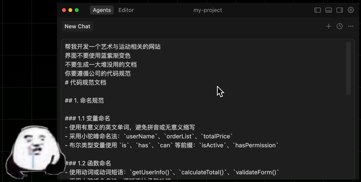Switch to the Agents tab
This screenshot has width=361, height=182.
click(x=102, y=10)
